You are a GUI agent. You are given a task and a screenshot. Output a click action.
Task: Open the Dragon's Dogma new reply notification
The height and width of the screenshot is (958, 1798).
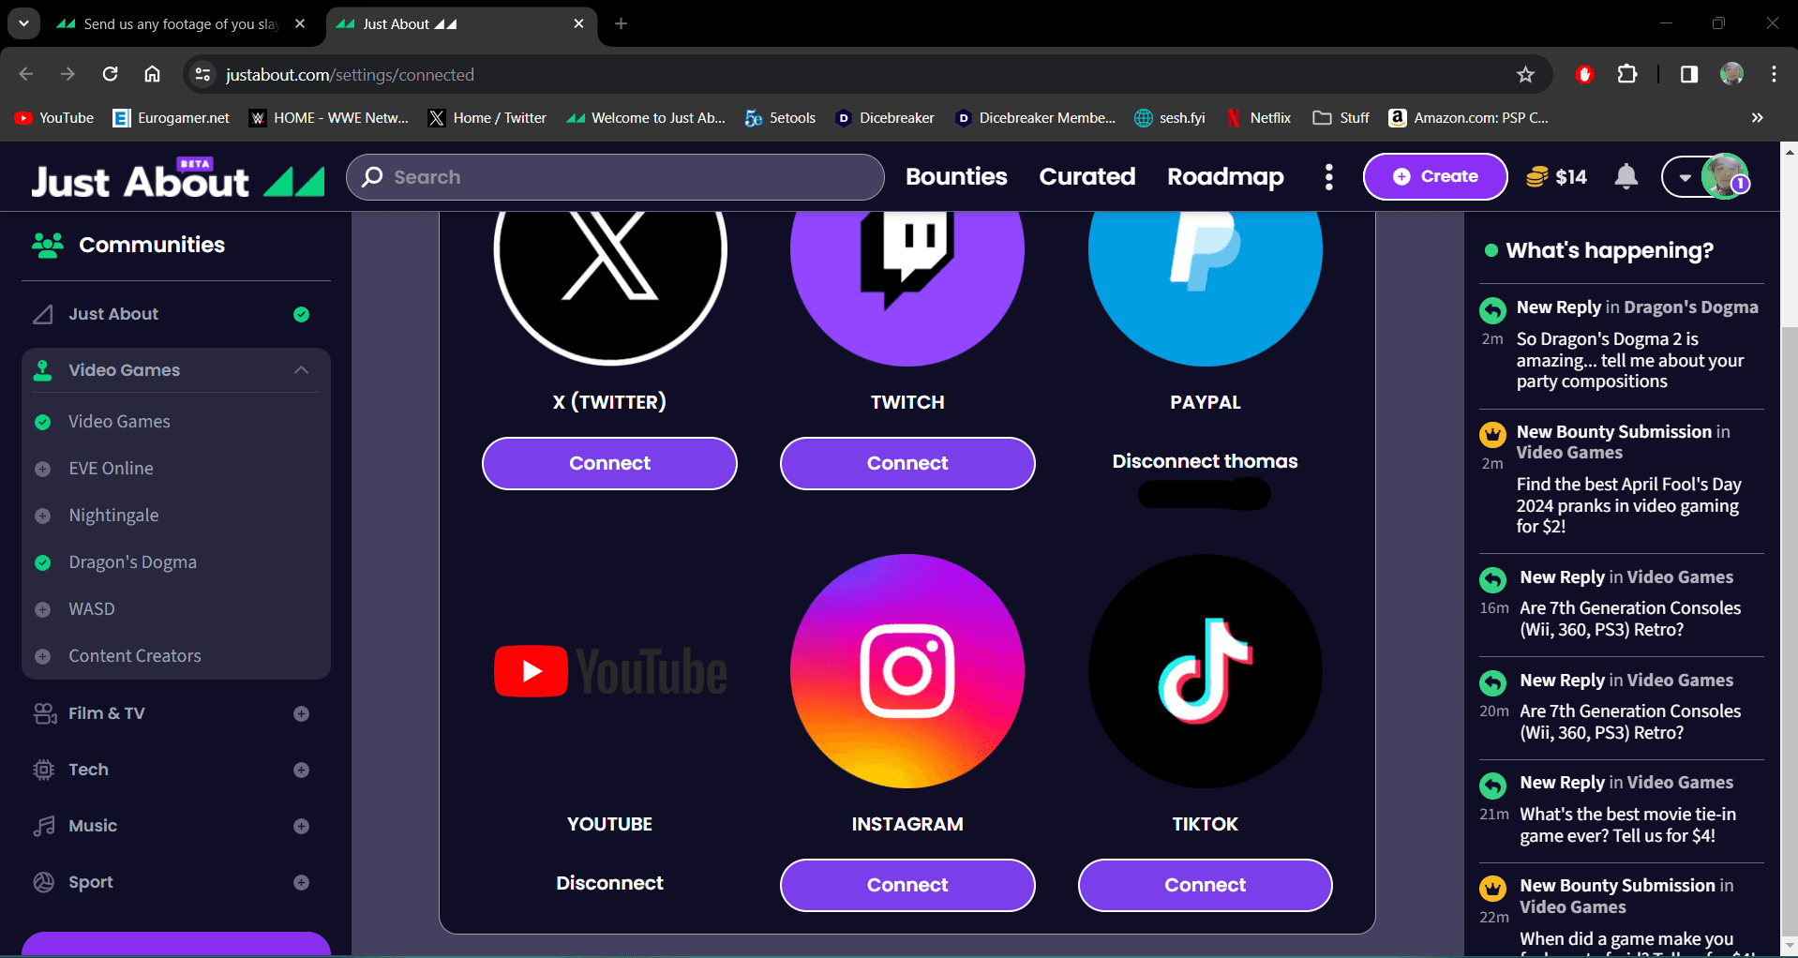point(1622,344)
